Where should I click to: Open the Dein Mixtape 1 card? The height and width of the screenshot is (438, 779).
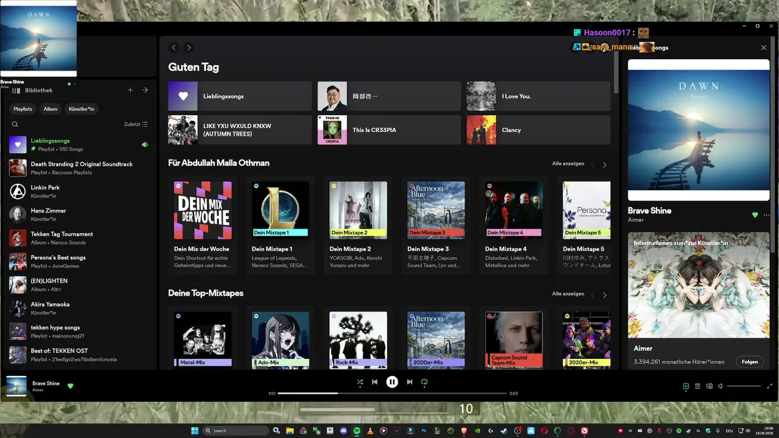(281, 225)
